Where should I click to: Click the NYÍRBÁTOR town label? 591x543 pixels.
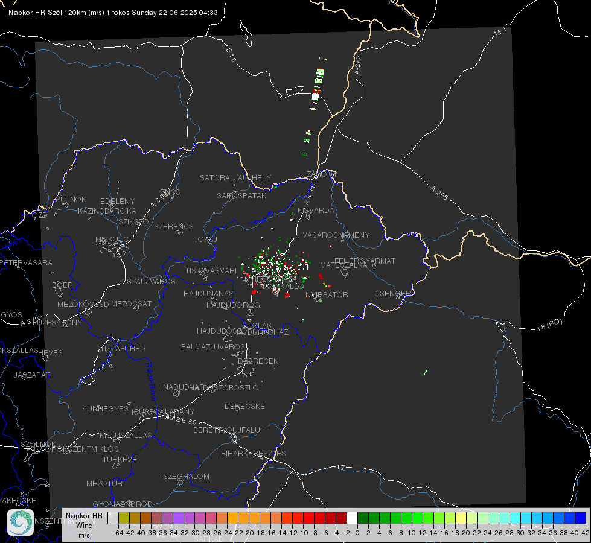point(327,294)
